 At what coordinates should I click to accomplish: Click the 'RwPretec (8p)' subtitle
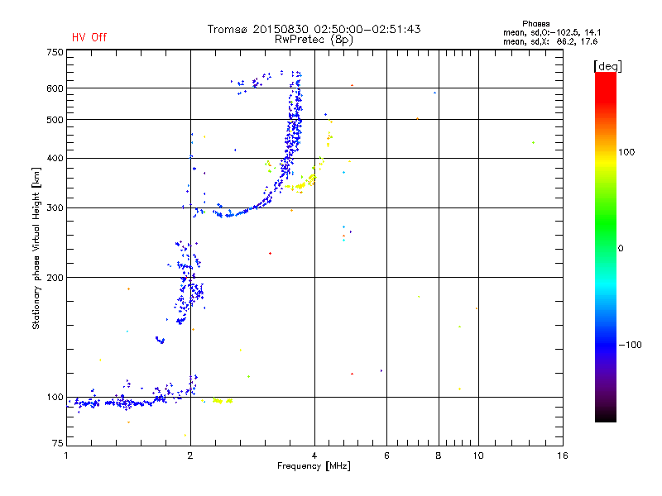[314, 40]
